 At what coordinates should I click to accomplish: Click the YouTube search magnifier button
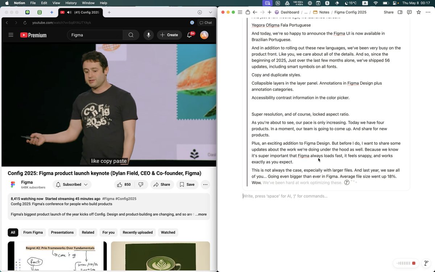coord(131,35)
